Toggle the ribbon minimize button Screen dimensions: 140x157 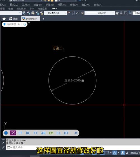tap(54, 8)
